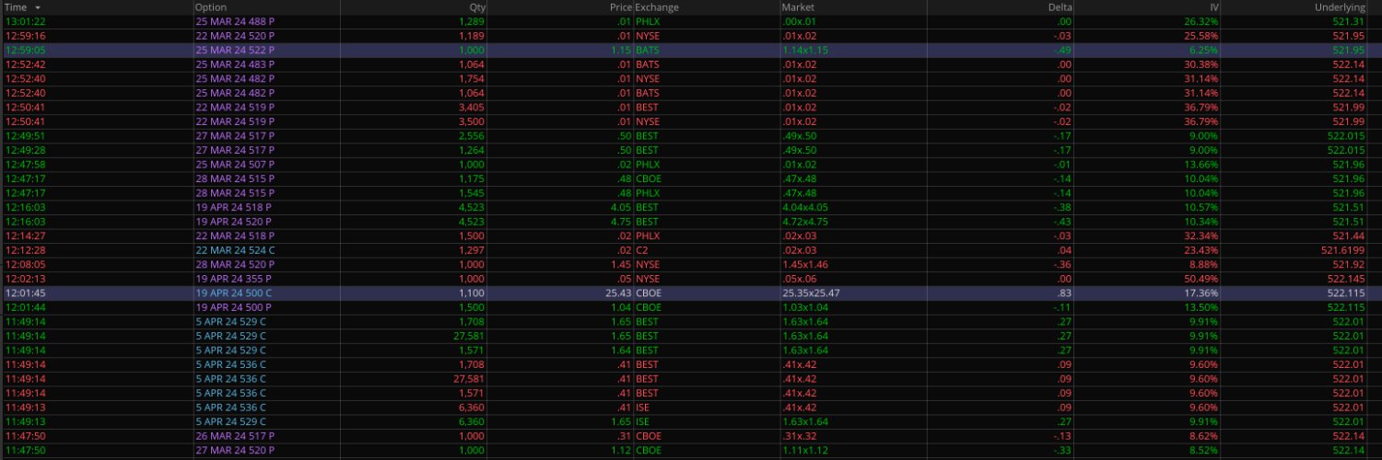Screen dimensions: 1382x460
Task: Click option 19 APR 24 500 P
Action: point(233,306)
